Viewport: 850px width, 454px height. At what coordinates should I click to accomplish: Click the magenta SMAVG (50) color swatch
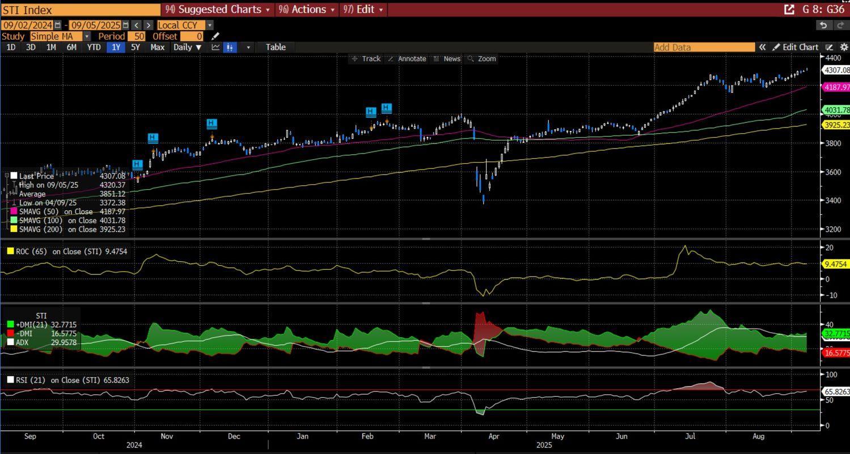click(x=14, y=211)
